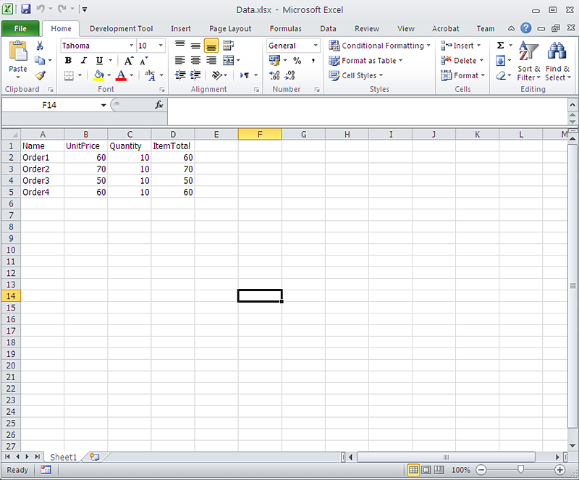The height and width of the screenshot is (480, 579).
Task: Click Increase Decimal icon
Action: (274, 75)
